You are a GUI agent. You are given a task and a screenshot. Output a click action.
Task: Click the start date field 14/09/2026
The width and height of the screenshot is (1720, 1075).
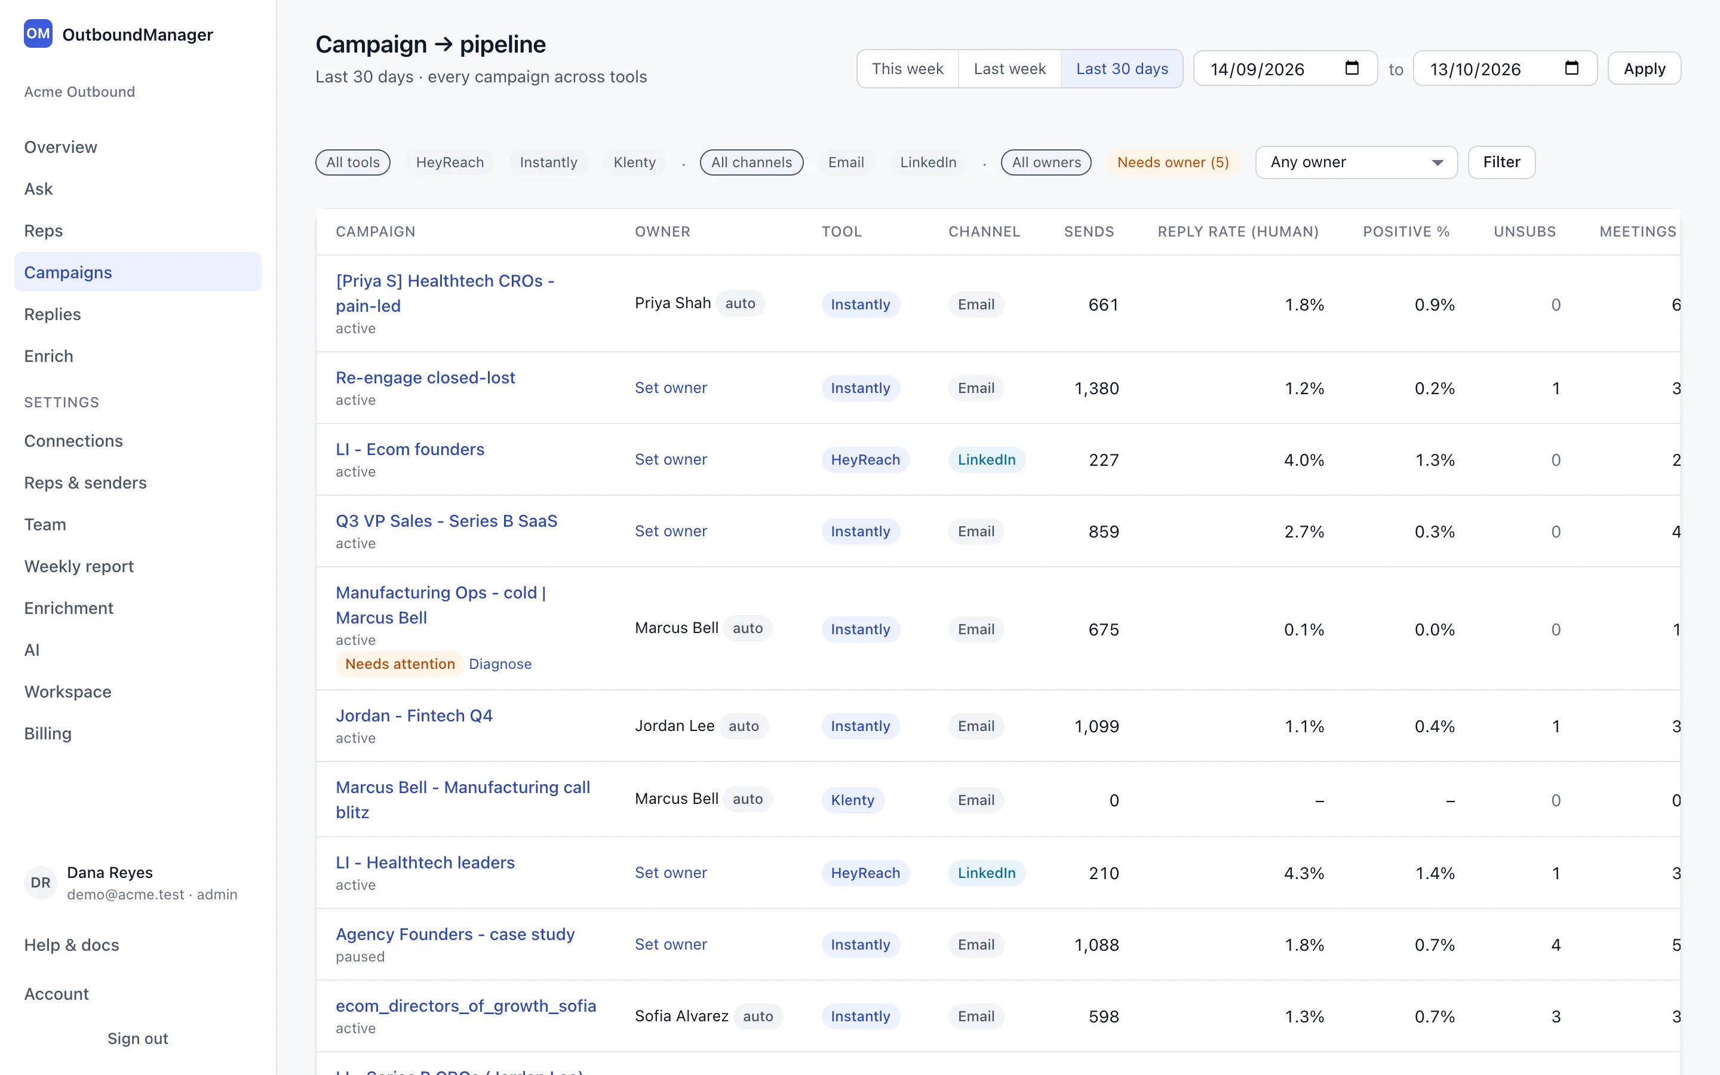pos(1285,69)
